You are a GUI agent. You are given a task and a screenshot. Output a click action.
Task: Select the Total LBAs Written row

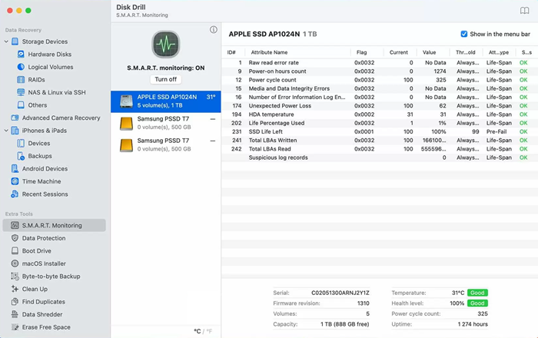pos(380,141)
